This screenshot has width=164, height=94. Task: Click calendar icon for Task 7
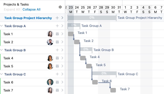57,90
